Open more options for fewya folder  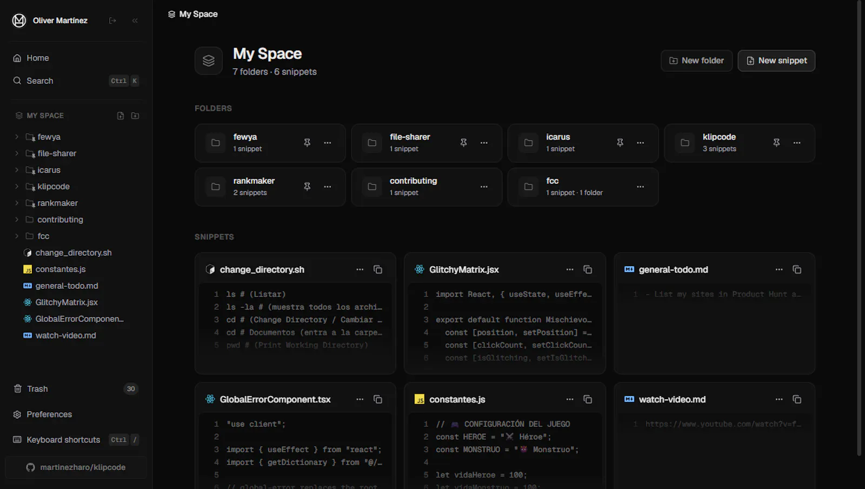pos(328,143)
